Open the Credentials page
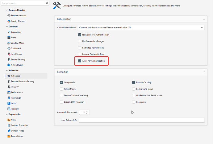The height and width of the screenshot is (144, 213). (16, 32)
